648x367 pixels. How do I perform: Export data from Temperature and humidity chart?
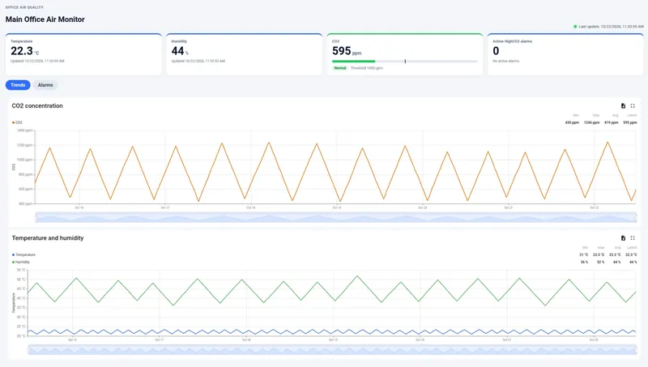tap(623, 238)
